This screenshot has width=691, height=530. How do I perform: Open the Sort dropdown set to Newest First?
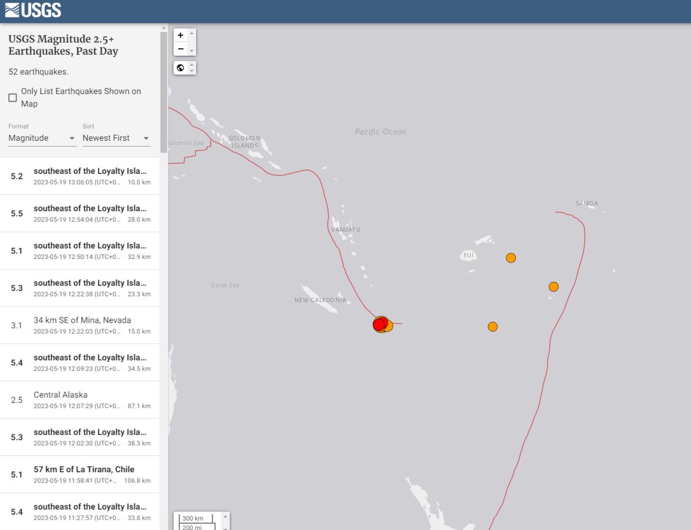point(116,138)
